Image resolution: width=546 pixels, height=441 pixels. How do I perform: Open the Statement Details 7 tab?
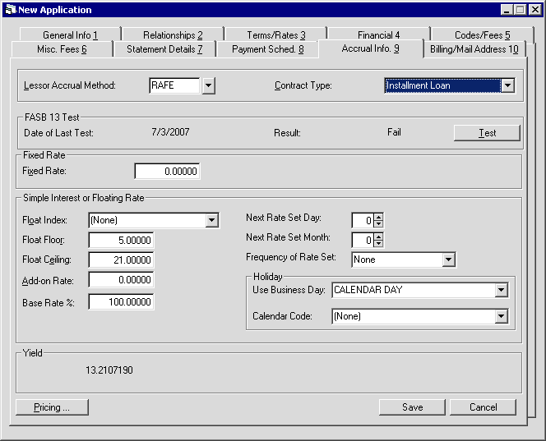click(x=164, y=49)
